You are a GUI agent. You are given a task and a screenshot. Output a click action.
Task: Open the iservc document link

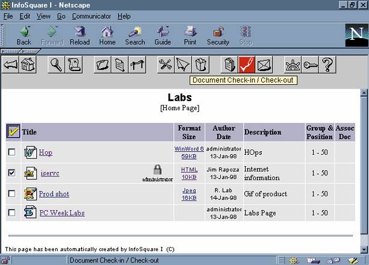coord(50,173)
